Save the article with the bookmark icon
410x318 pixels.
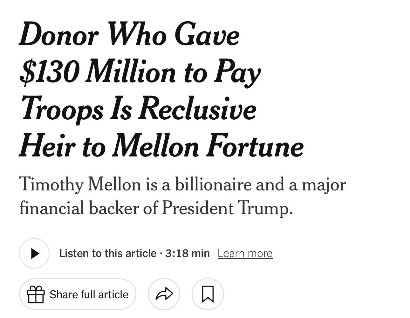[208, 294]
